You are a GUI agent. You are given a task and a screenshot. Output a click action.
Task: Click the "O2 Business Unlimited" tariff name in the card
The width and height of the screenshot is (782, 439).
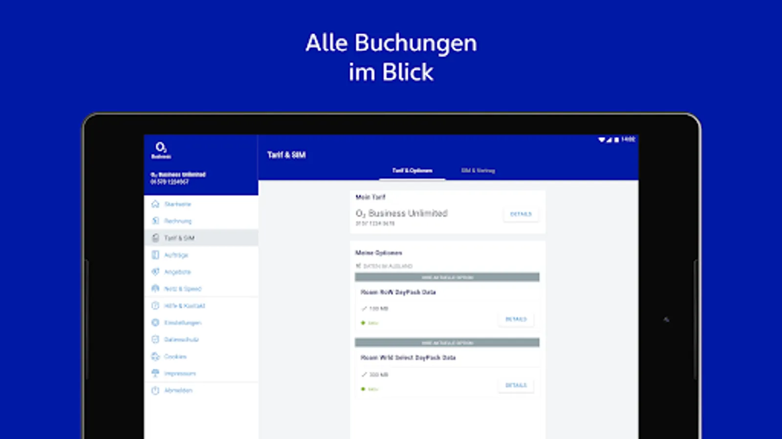click(402, 213)
